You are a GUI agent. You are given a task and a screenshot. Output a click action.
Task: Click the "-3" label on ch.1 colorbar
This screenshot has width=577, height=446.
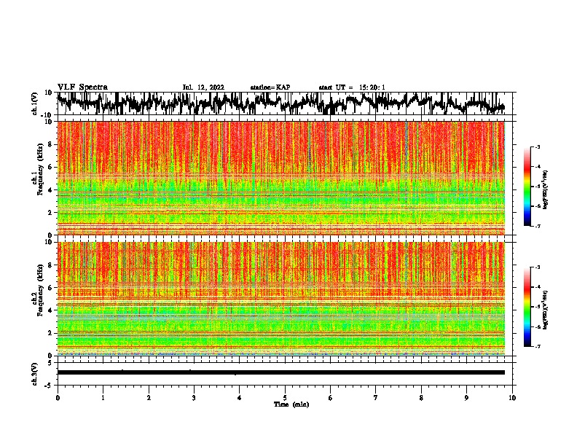537,146
